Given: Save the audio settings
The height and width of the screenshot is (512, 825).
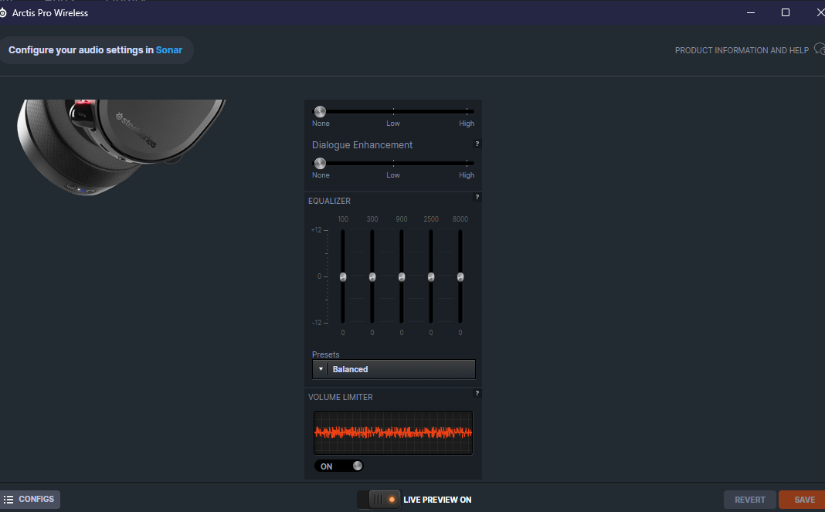Looking at the screenshot, I should [803, 500].
